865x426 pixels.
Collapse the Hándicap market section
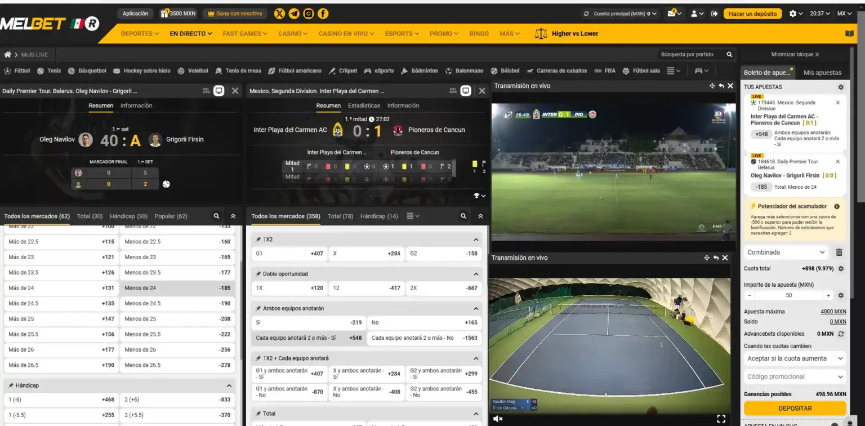click(x=229, y=385)
